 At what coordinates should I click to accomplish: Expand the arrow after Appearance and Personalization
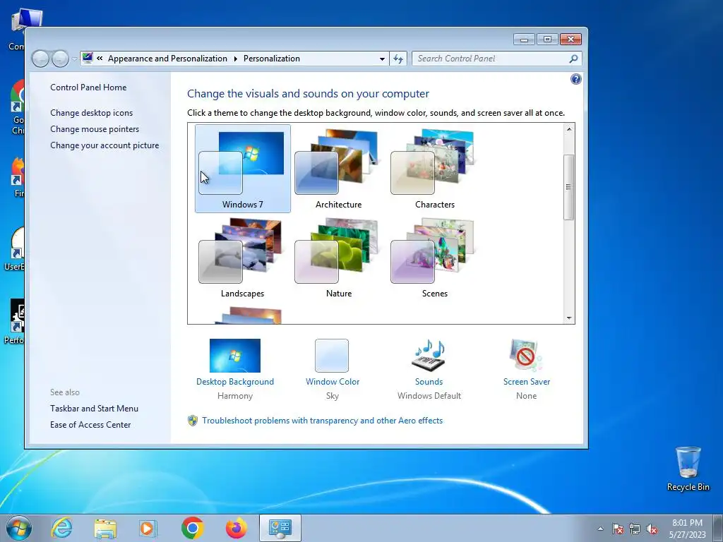[x=235, y=59]
